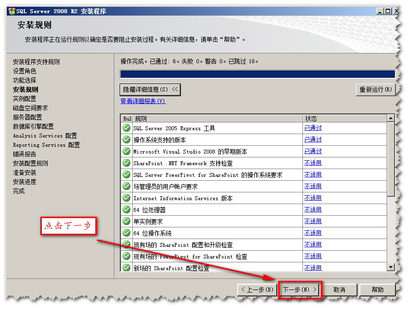
Task: Open 不适用 status for PowerPivot 操作系统要求 rule
Action: pyautogui.click(x=313, y=174)
